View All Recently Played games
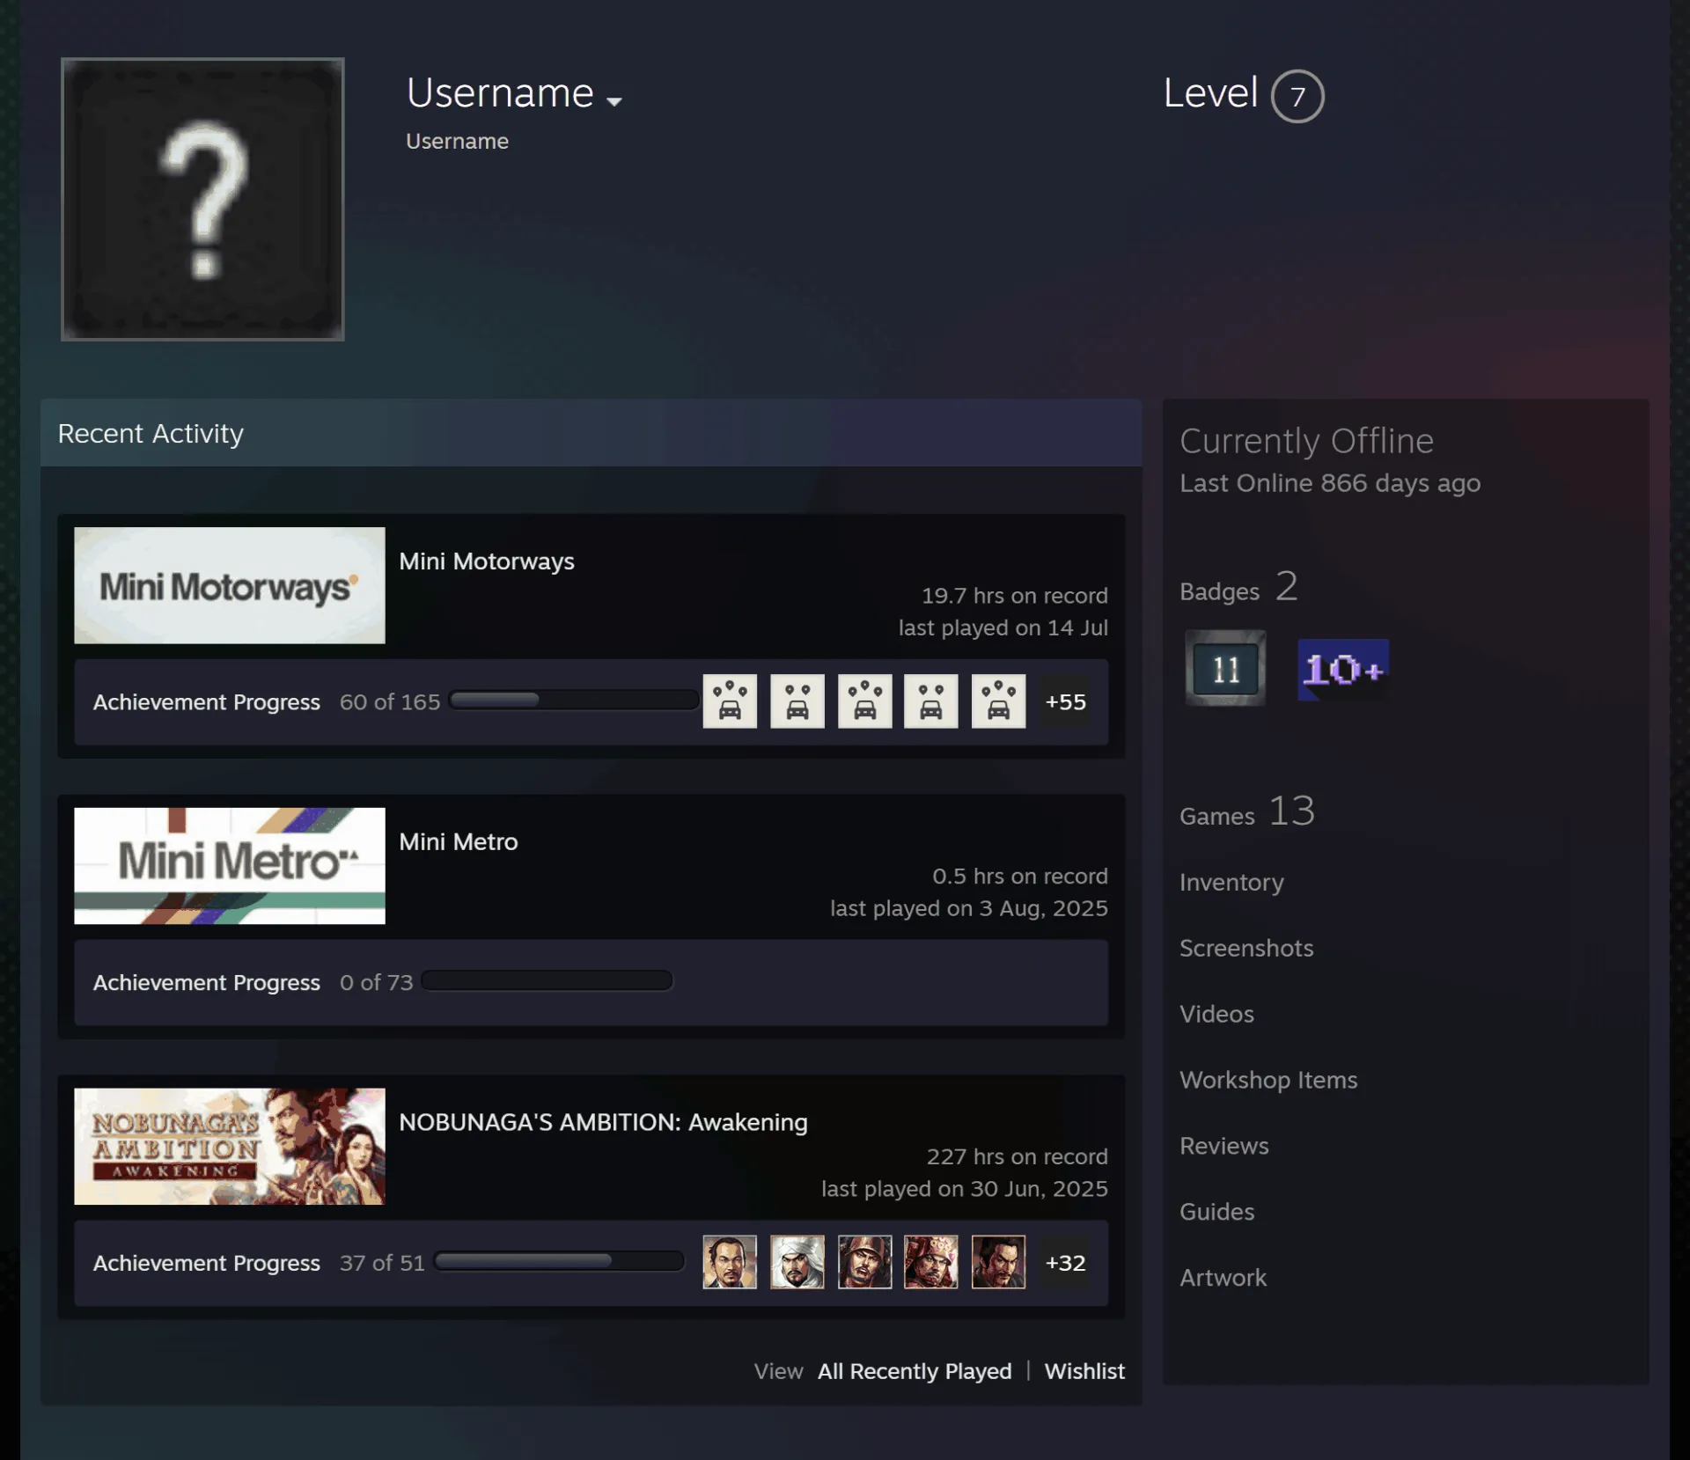Screen dimensions: 1690x1460 point(915,1371)
